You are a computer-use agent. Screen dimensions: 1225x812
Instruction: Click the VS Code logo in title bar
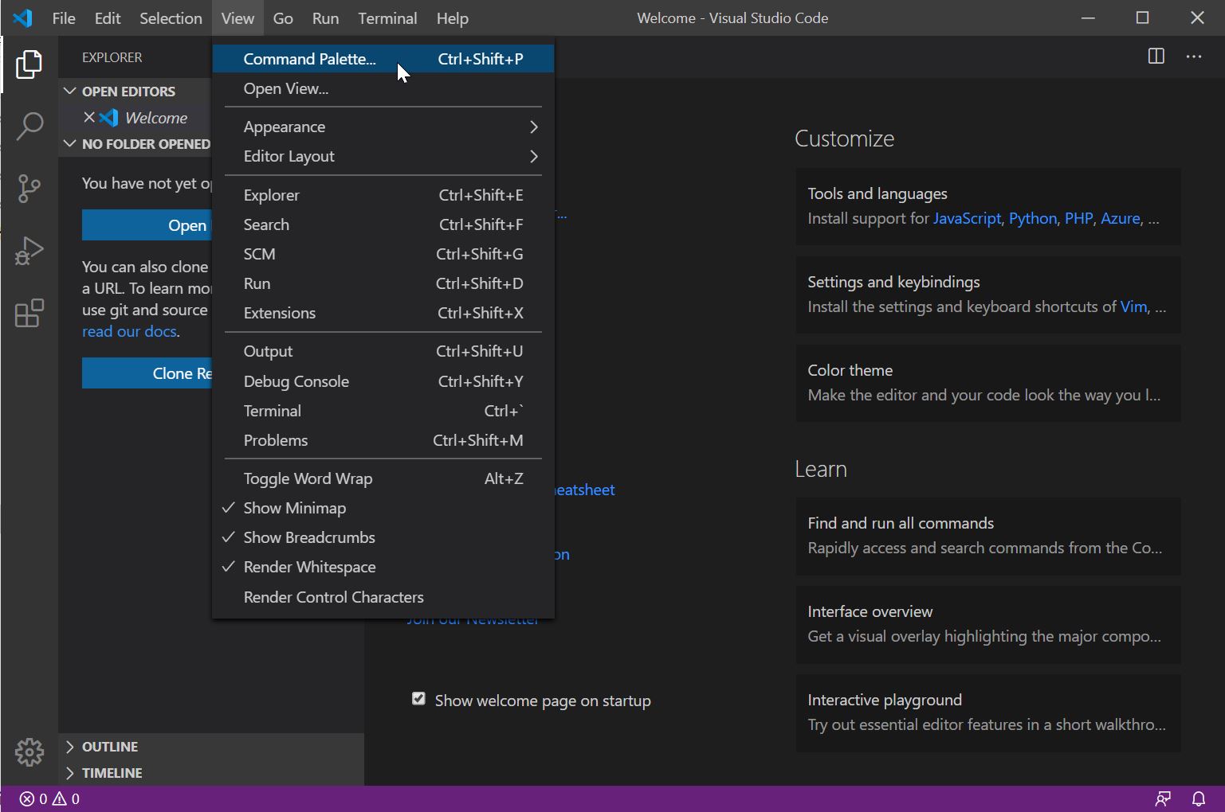point(23,18)
